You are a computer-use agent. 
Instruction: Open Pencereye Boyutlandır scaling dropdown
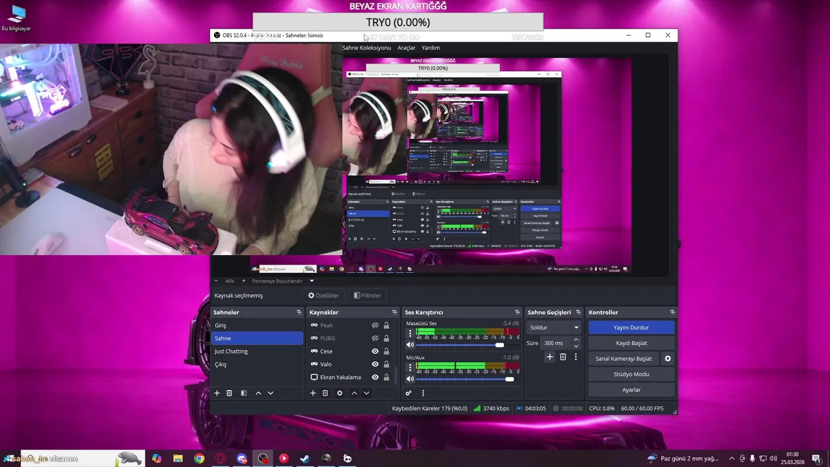coord(283,281)
